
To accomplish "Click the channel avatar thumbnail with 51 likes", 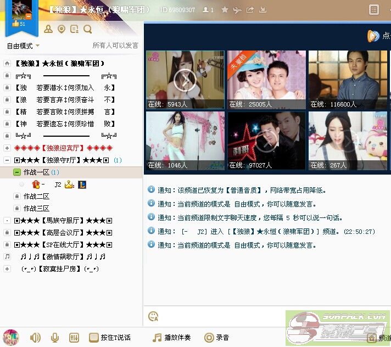I will pos(22,10).
